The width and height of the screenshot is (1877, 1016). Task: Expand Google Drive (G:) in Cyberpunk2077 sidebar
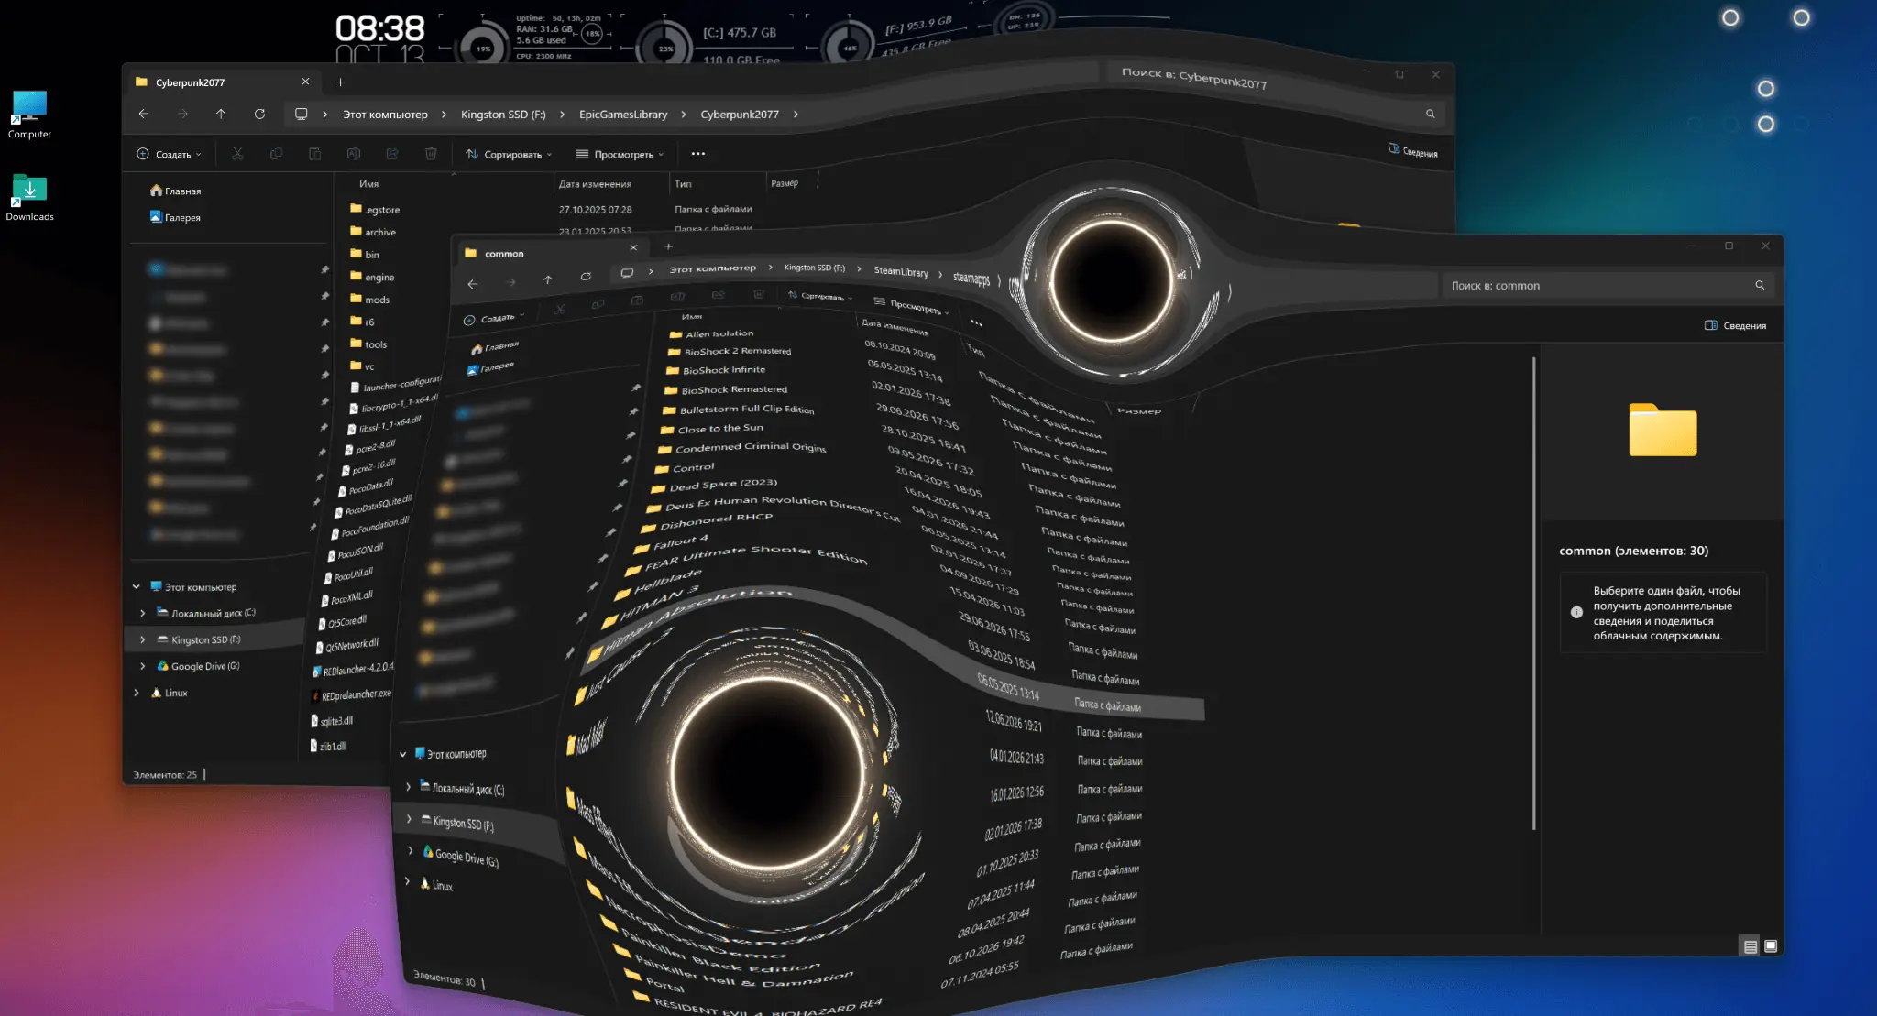pos(143,666)
